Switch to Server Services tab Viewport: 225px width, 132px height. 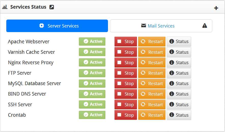tap(57, 26)
